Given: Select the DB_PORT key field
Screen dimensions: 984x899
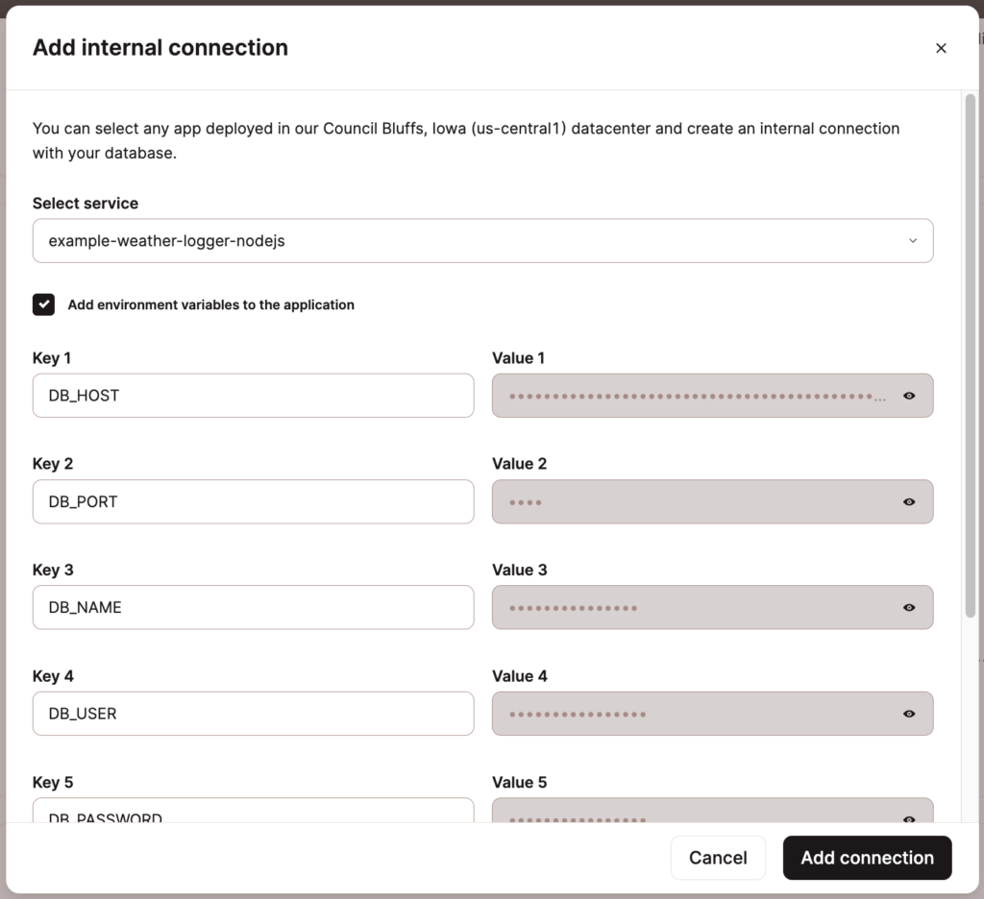Looking at the screenshot, I should [253, 501].
